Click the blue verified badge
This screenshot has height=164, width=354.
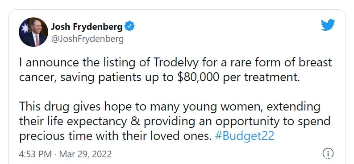[129, 26]
